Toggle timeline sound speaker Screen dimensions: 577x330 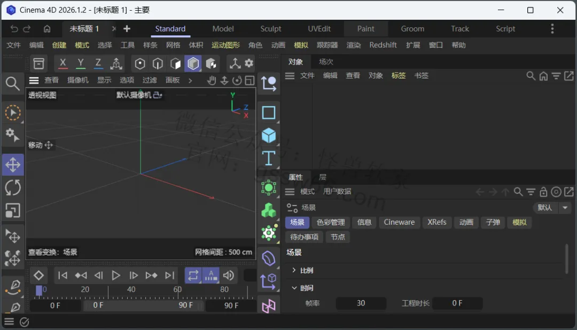(229, 275)
